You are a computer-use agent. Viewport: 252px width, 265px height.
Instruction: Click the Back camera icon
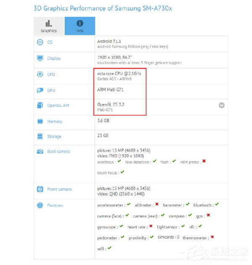(40, 151)
